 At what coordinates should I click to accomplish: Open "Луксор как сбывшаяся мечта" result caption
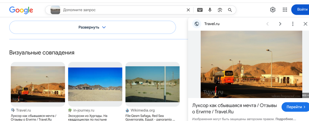(x=34, y=117)
